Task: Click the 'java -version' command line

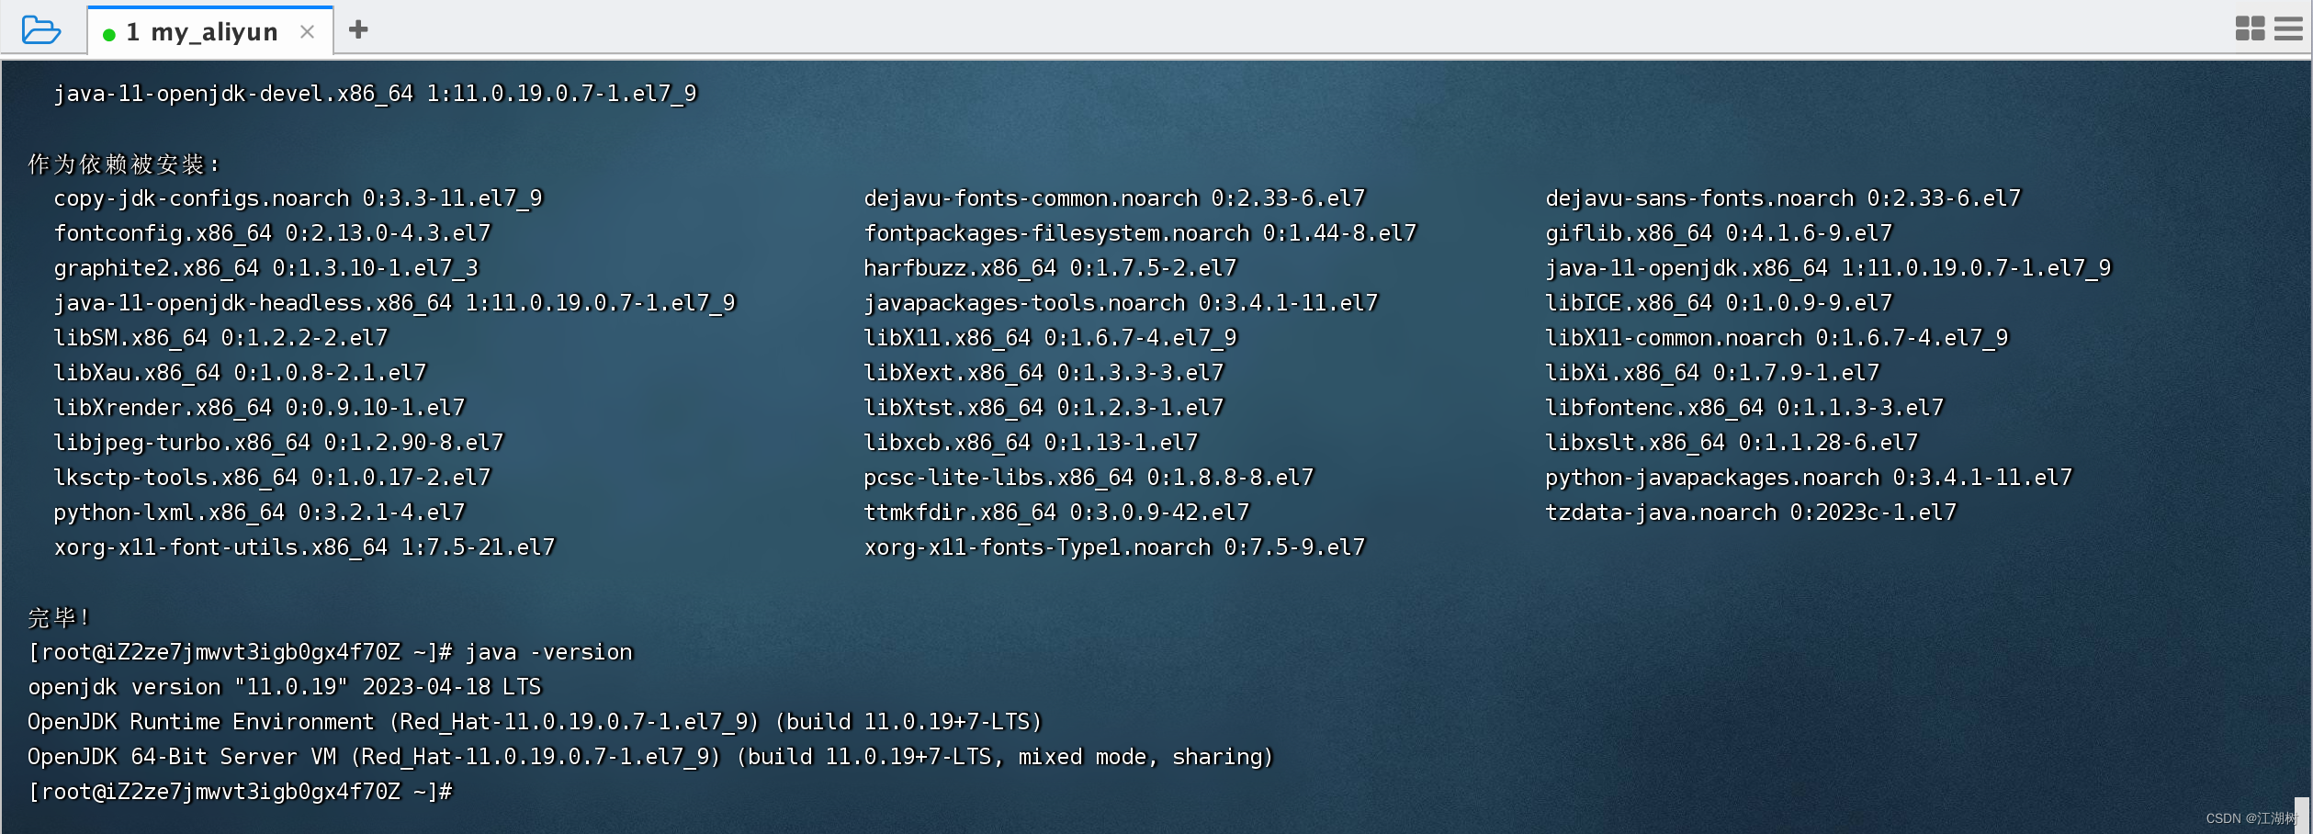Action: click(331, 652)
